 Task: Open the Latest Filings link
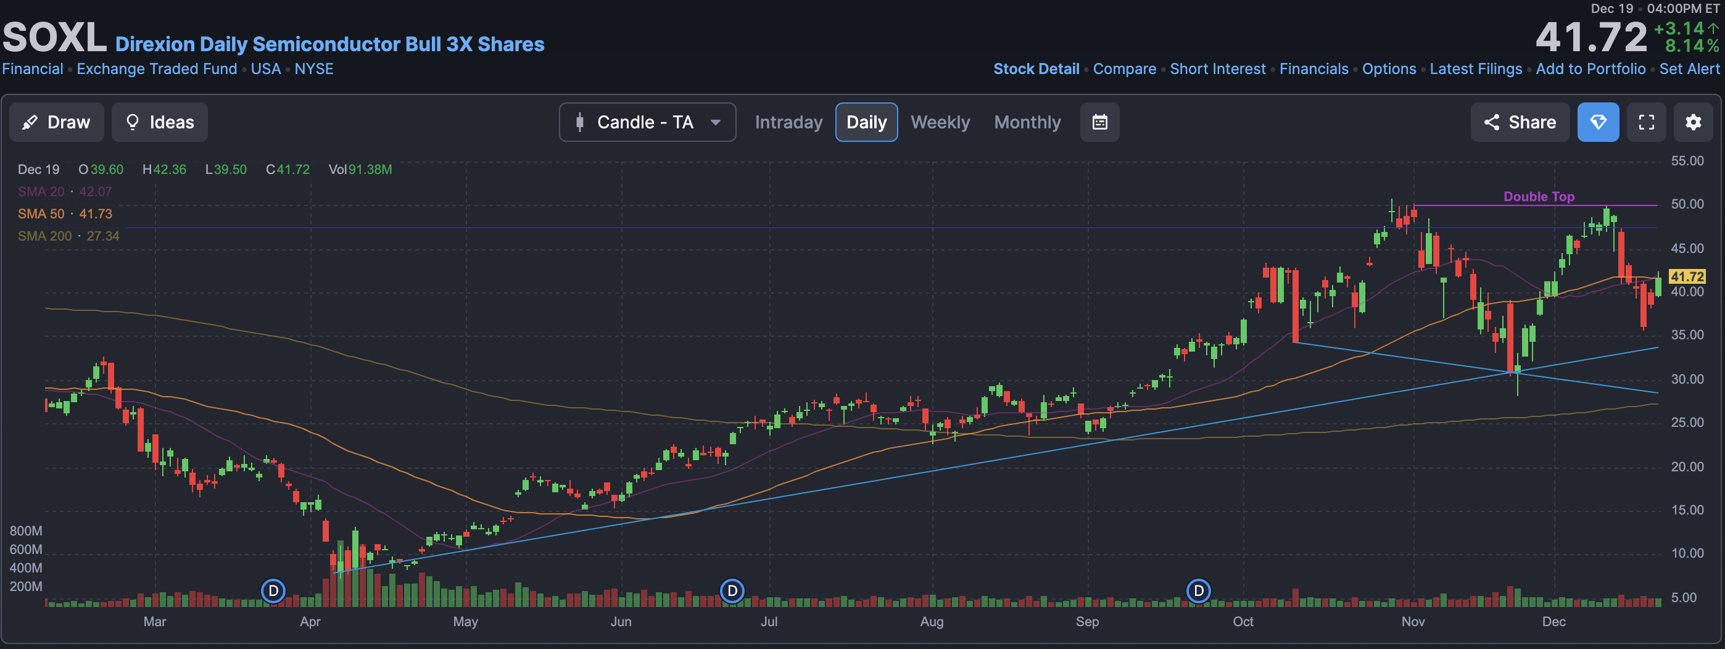point(1475,69)
